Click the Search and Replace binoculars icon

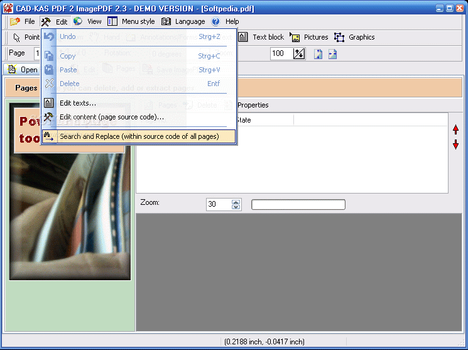[x=48, y=137]
